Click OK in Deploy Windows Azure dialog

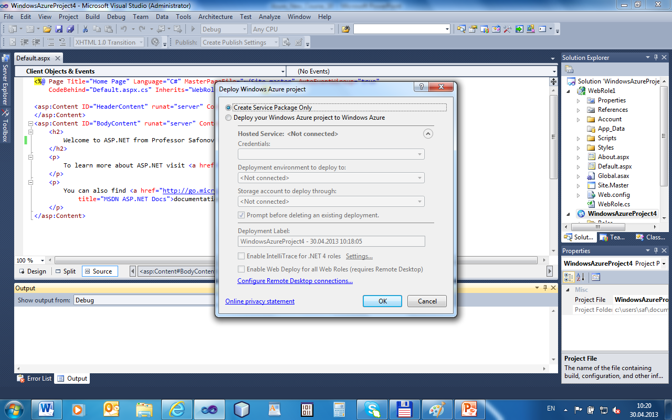click(x=383, y=301)
